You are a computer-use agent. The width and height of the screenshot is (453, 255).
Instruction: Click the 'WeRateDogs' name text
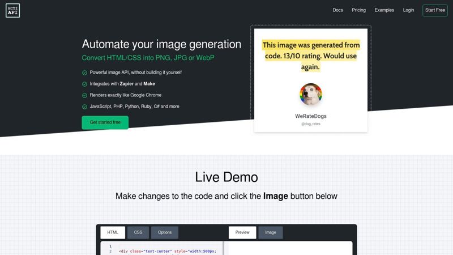(x=310, y=116)
